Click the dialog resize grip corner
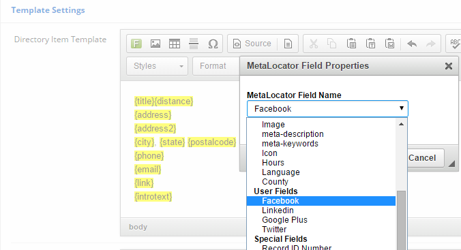This screenshot has width=461, height=250. [x=452, y=164]
